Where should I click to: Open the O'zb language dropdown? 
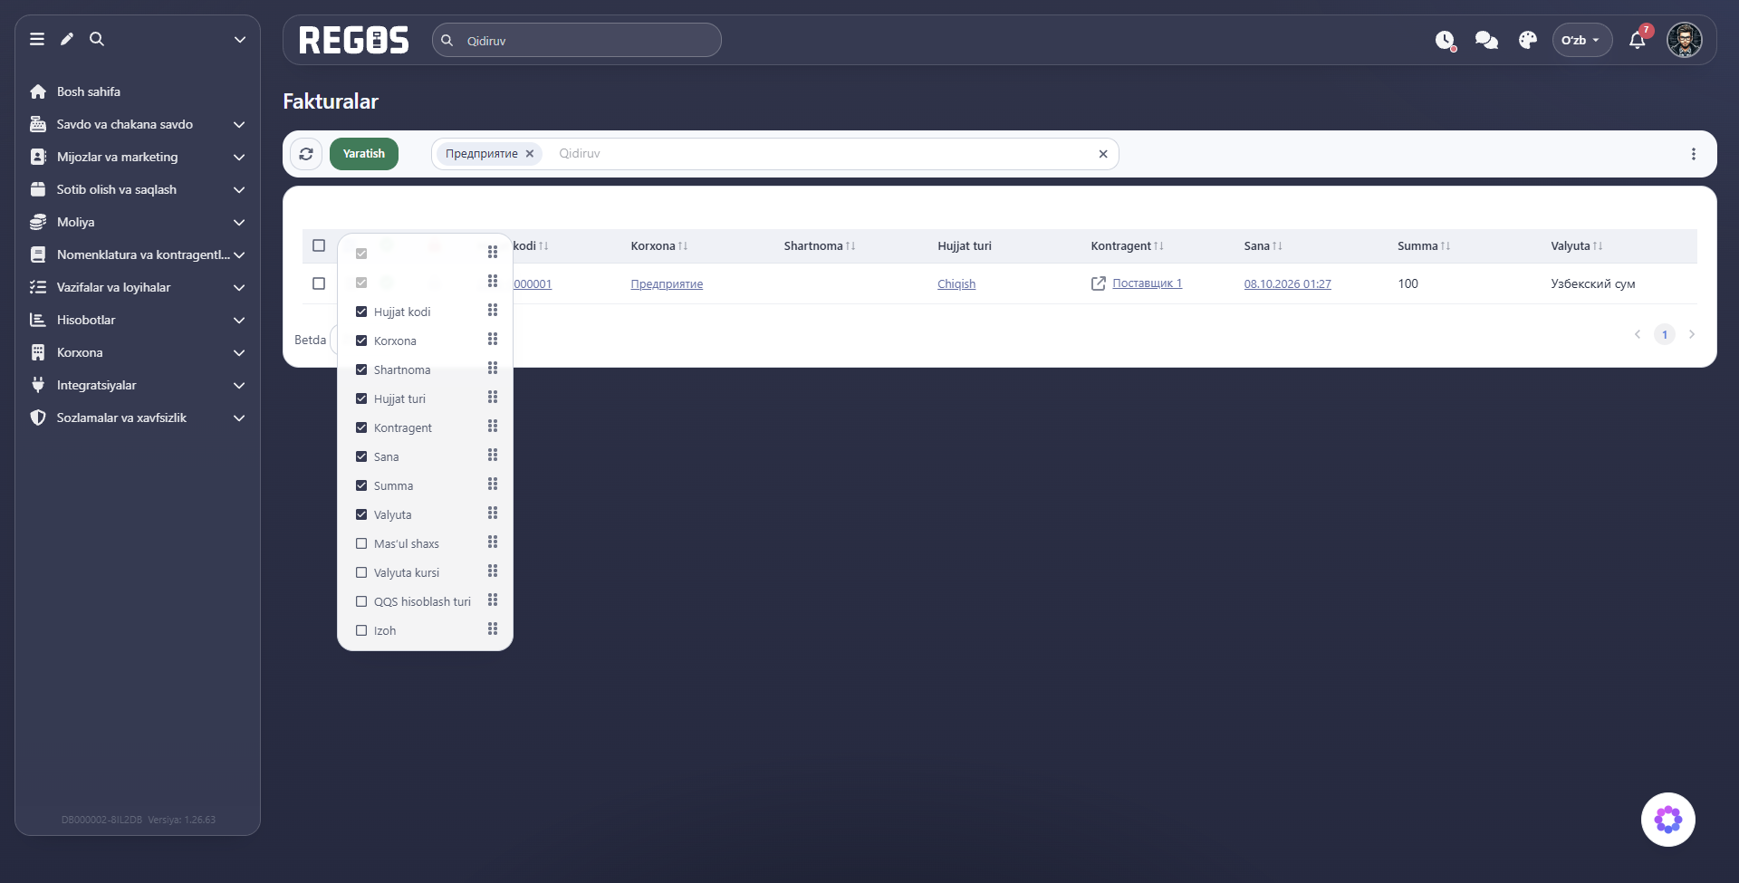[x=1581, y=40]
